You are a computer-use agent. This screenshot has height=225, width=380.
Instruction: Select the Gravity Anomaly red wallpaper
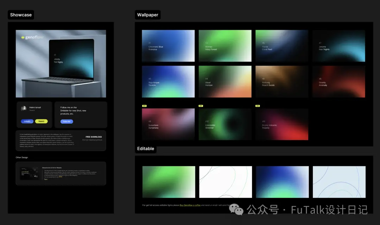[x=339, y=82]
